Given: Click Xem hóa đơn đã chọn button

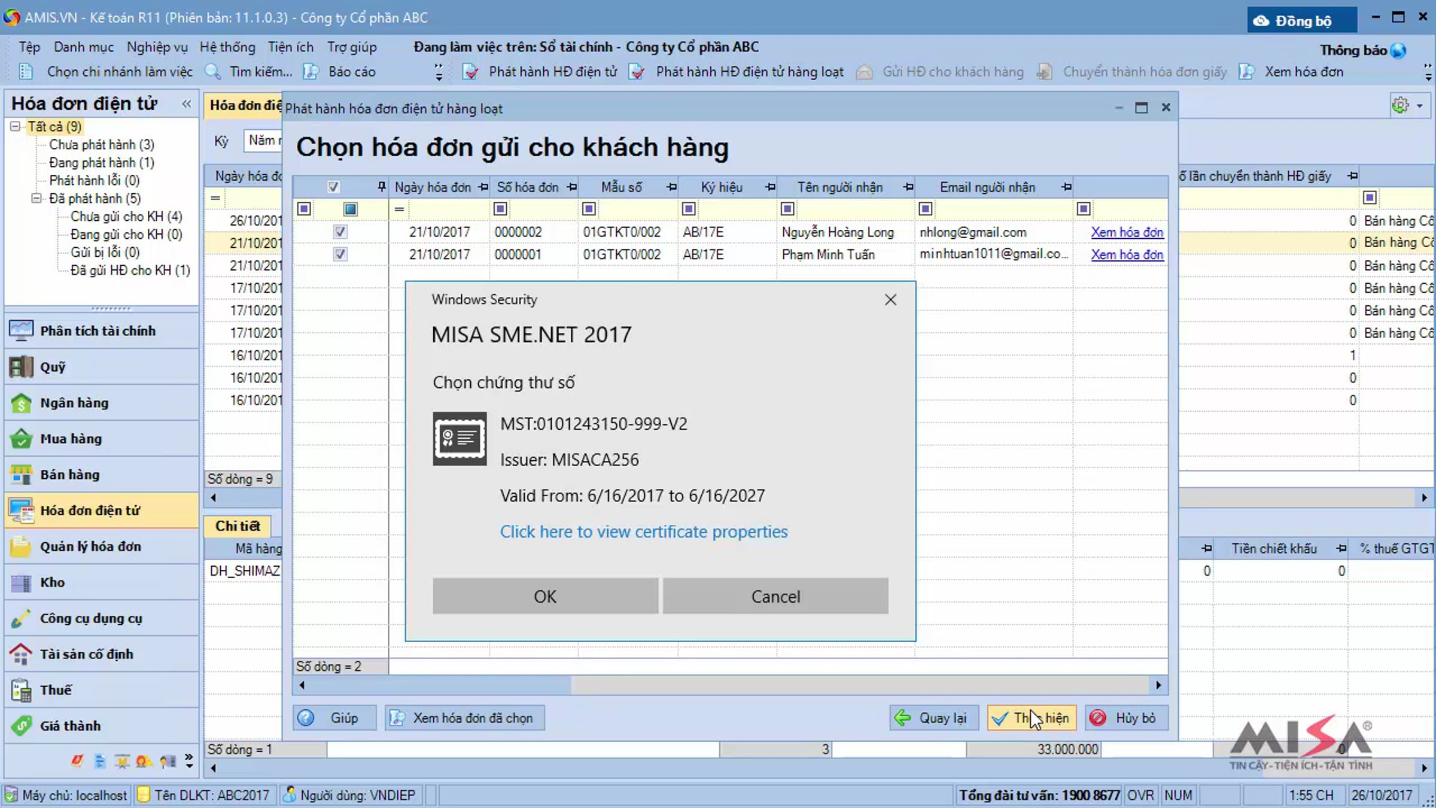Looking at the screenshot, I should pos(464,718).
